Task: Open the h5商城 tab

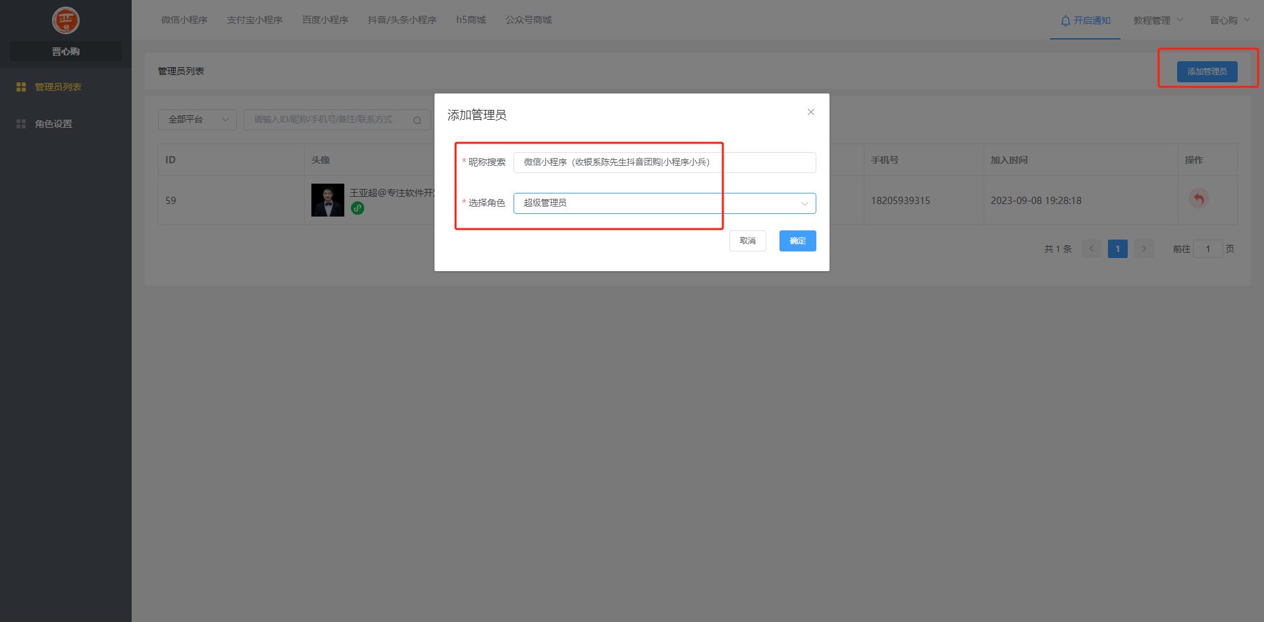Action: point(471,20)
